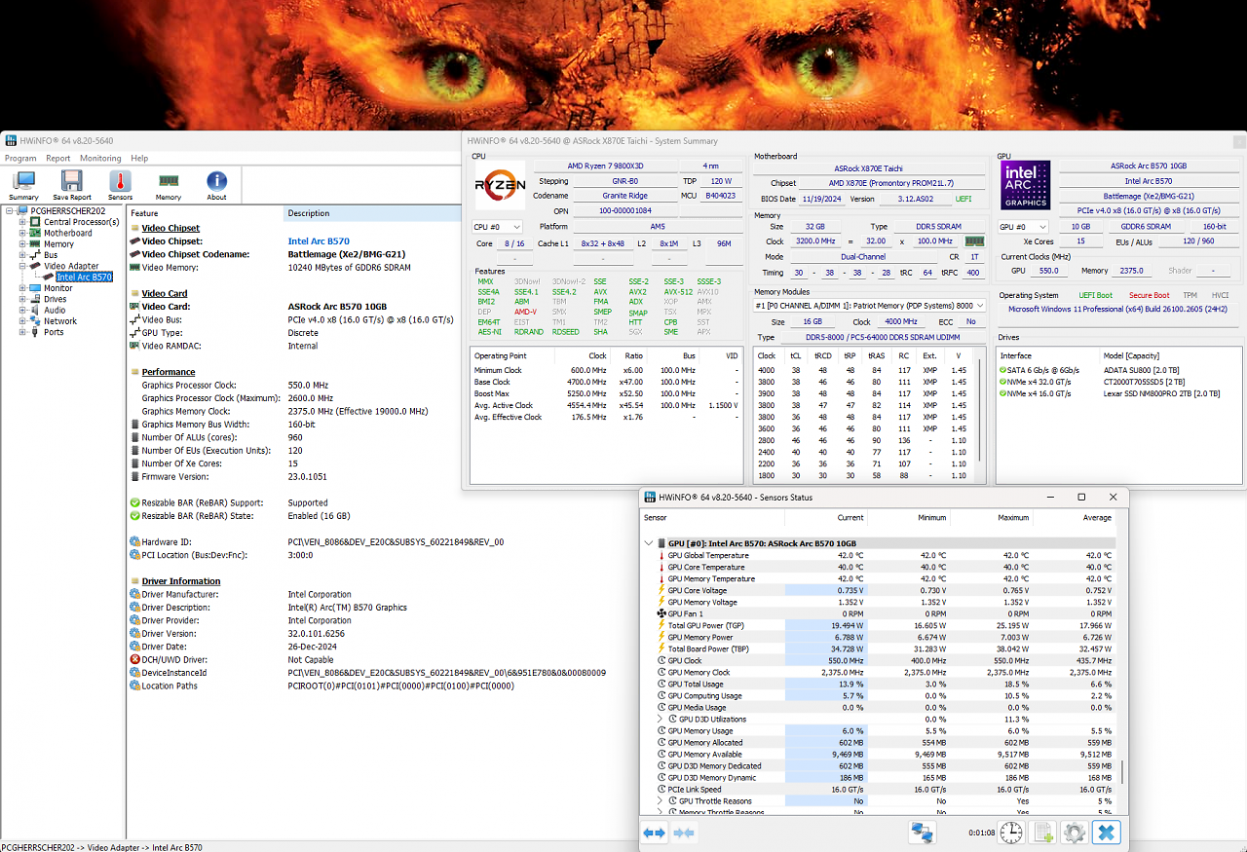This screenshot has height=852, width=1247.
Task: Click the Ryzen logo in System Summary
Action: [500, 185]
